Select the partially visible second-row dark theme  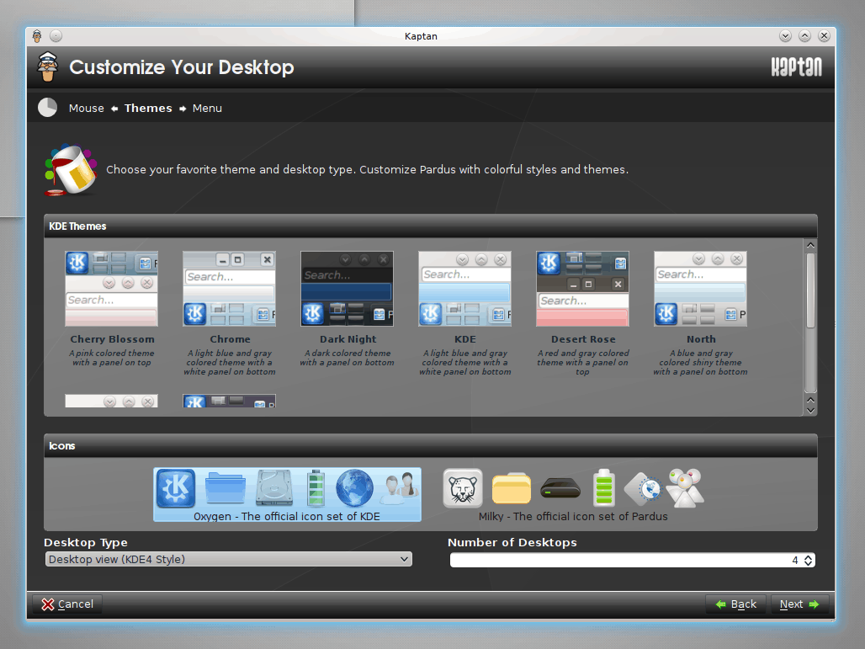229,402
